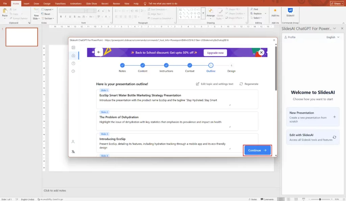Open the history clock icon in sidebar
The width and height of the screenshot is (346, 201).
tap(73, 71)
